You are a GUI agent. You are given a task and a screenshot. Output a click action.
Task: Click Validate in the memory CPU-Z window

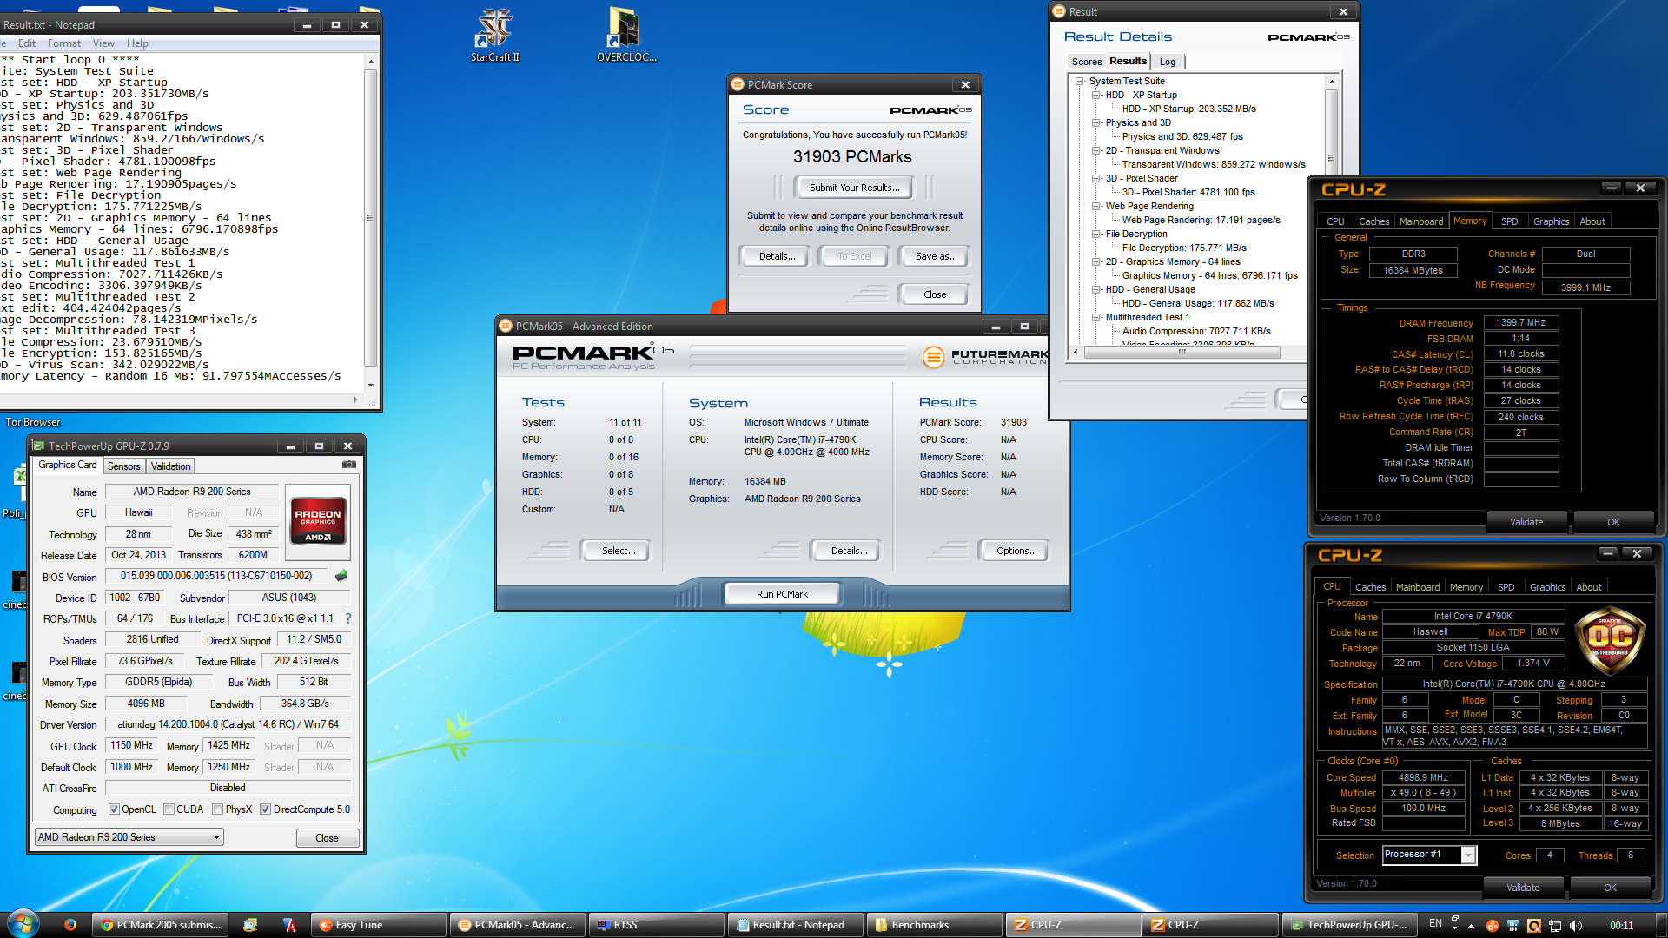[x=1526, y=522]
